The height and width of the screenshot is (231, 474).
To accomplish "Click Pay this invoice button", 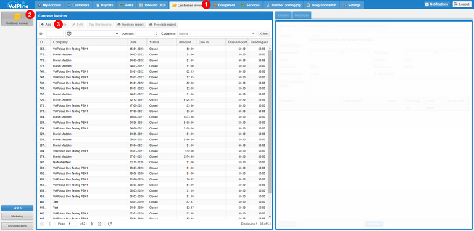I will [101, 25].
